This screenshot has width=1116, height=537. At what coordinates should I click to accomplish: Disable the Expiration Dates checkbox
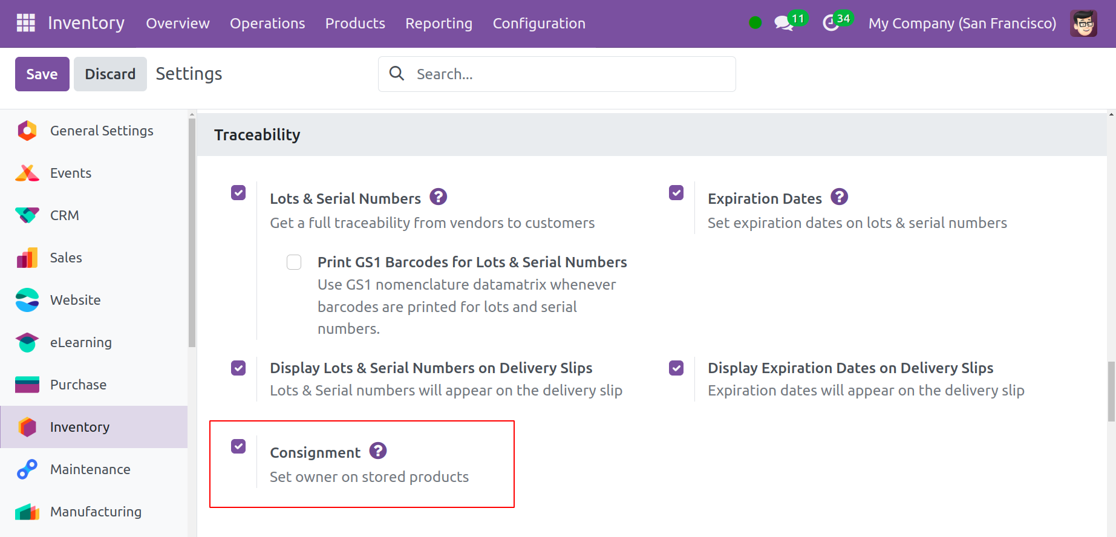pos(676,193)
